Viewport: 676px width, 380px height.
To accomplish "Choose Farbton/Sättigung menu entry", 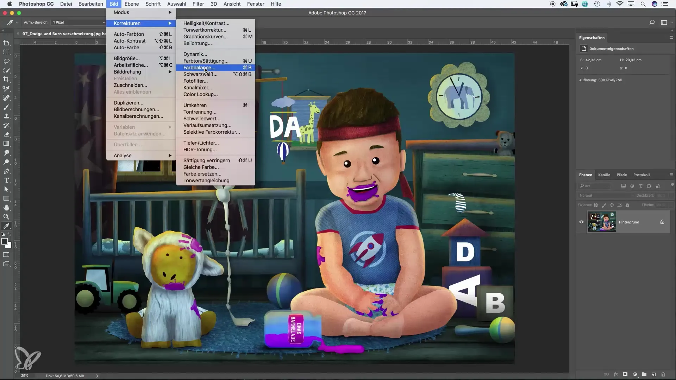I will (x=215, y=61).
